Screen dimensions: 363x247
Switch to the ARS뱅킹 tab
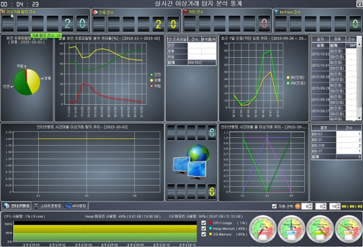tap(76, 206)
